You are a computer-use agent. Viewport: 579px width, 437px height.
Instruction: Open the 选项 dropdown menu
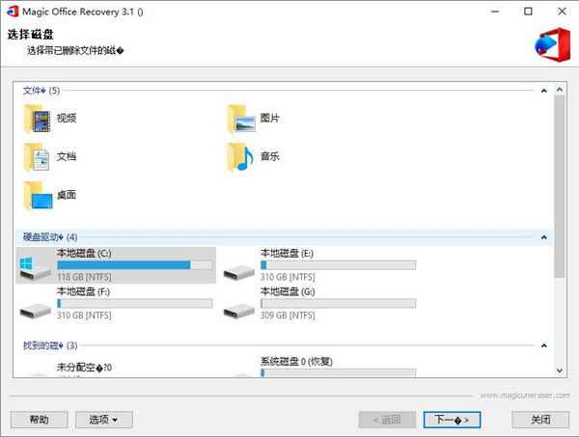103,420
